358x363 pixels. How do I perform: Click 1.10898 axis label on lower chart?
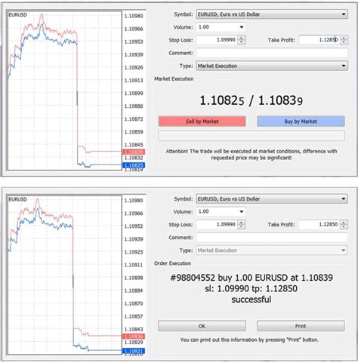pos(134,278)
